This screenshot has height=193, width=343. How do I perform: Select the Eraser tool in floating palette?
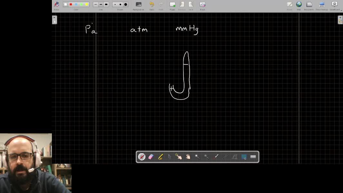pyautogui.click(x=151, y=157)
